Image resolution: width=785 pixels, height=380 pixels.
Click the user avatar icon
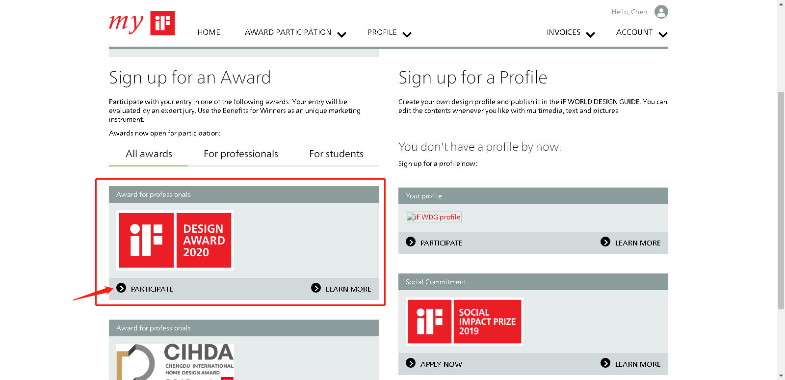point(661,12)
